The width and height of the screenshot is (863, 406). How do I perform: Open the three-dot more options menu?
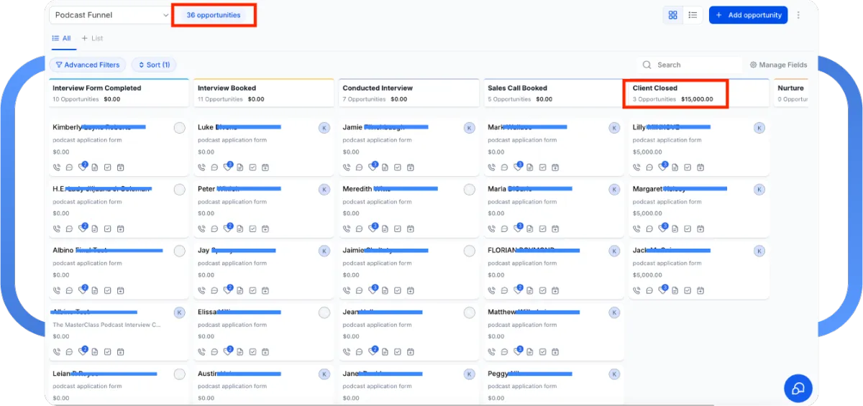pos(798,15)
